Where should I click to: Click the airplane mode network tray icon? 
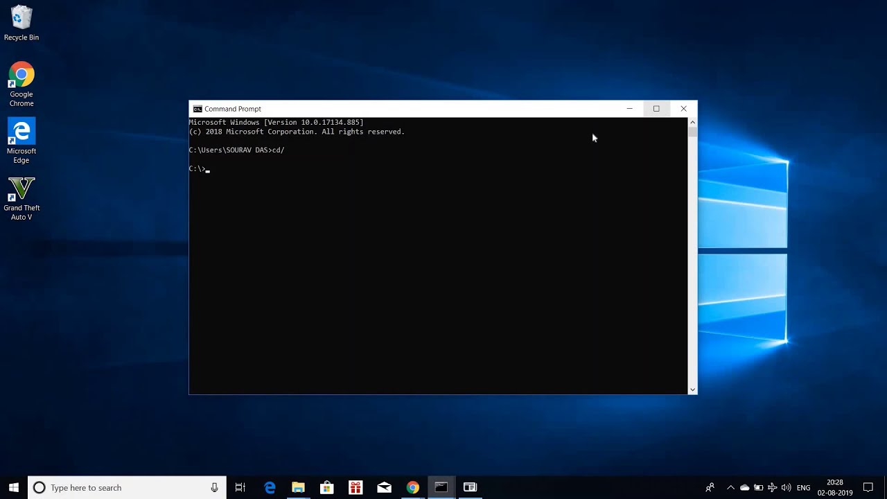772,487
